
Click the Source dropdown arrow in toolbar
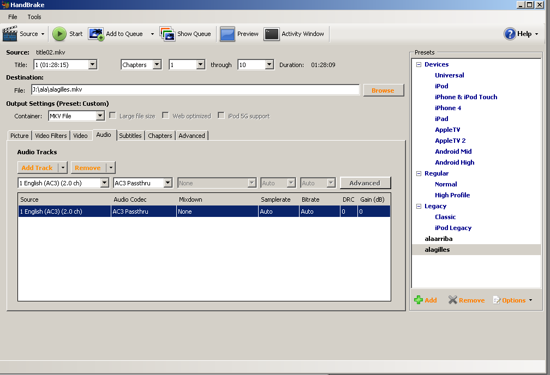(43, 34)
